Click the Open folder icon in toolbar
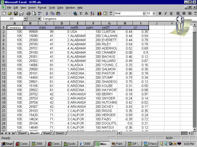 tap(10, 14)
